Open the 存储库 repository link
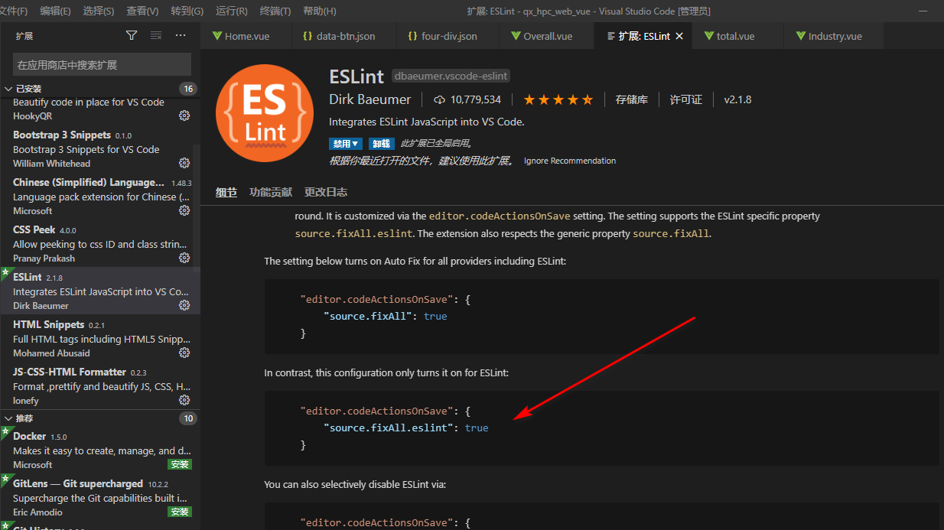The height and width of the screenshot is (530, 944). pyautogui.click(x=632, y=99)
